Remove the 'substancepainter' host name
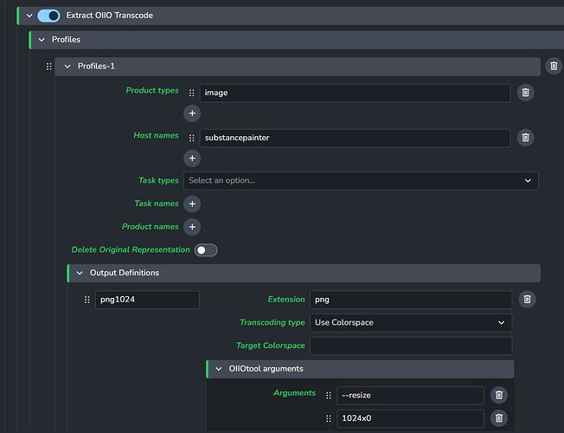Screen dimensions: 564x433 click(x=526, y=138)
